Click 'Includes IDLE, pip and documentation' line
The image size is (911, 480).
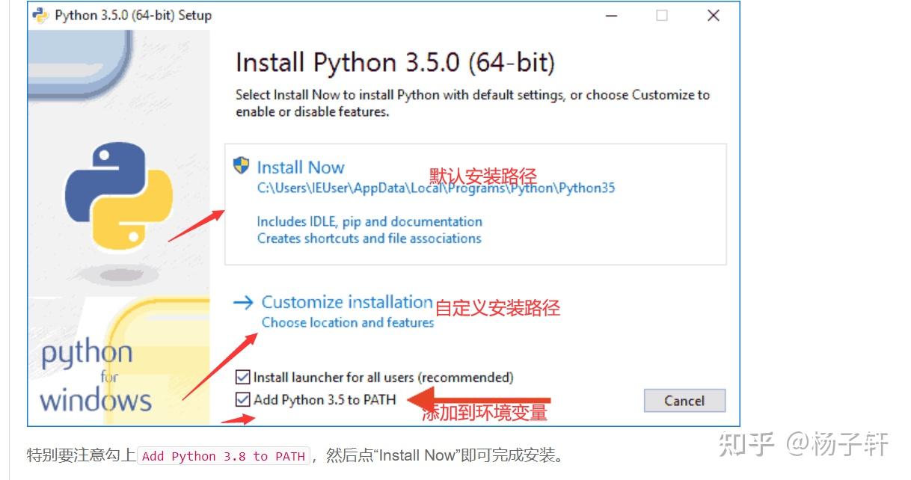click(x=369, y=221)
